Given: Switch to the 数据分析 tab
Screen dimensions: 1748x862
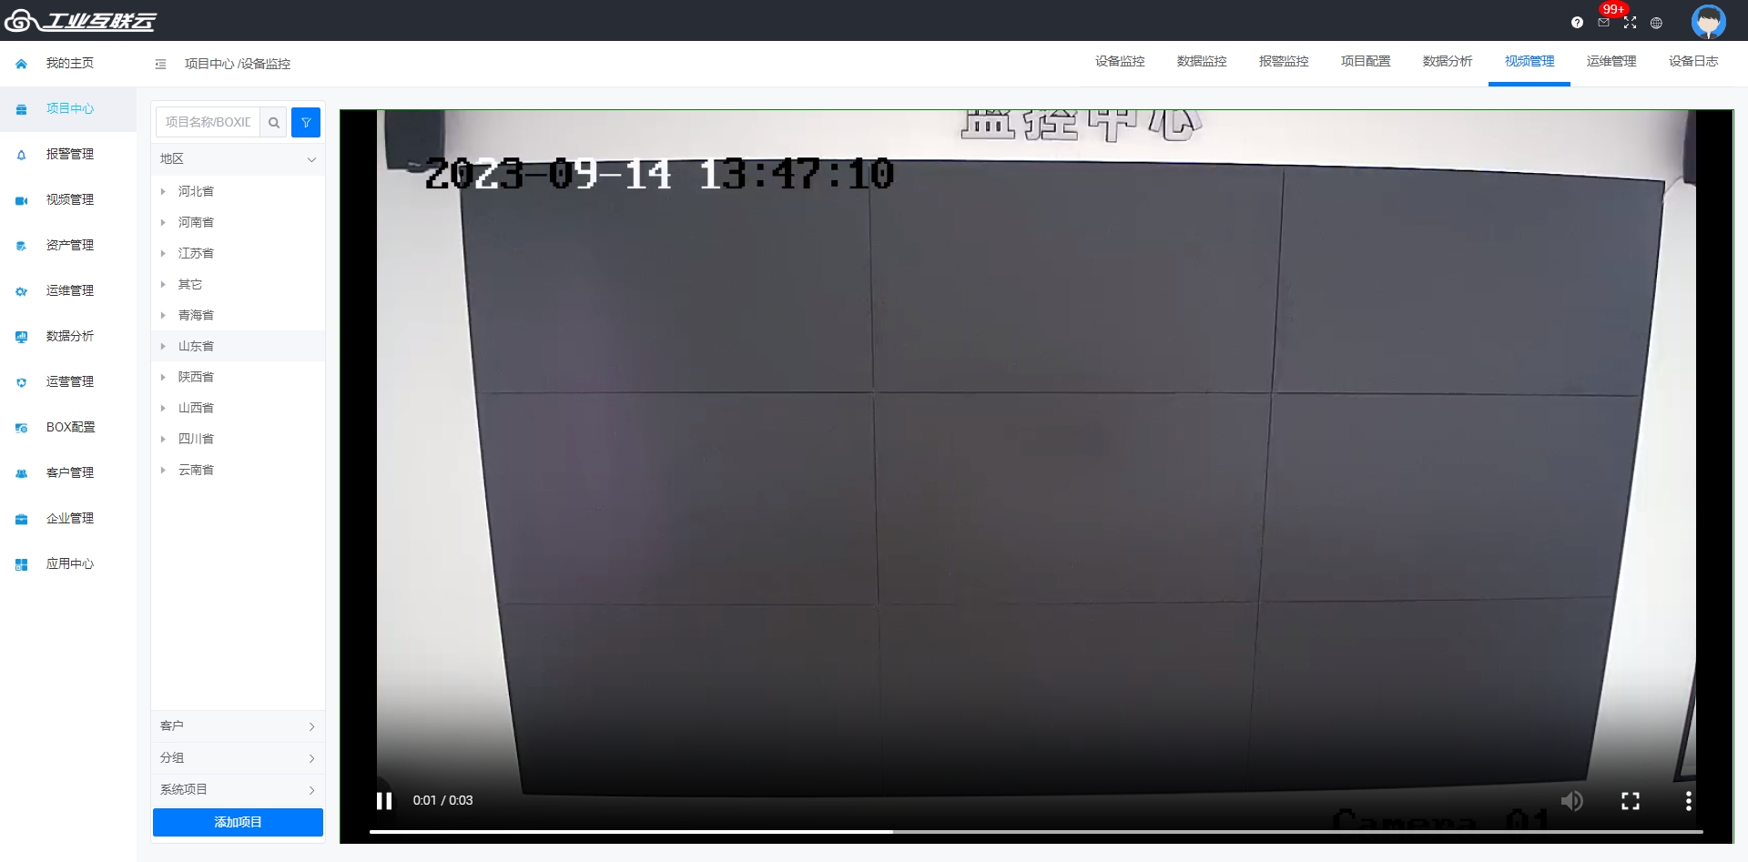Looking at the screenshot, I should pyautogui.click(x=1448, y=62).
